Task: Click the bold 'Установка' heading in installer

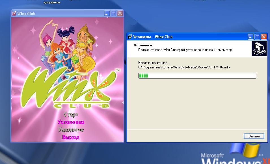Action: (x=143, y=45)
